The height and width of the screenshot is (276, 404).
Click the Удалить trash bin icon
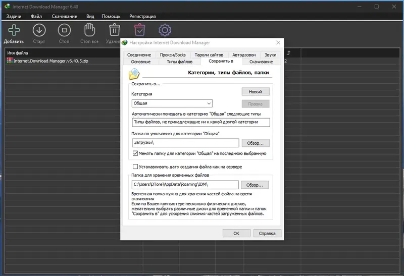pyautogui.click(x=115, y=30)
